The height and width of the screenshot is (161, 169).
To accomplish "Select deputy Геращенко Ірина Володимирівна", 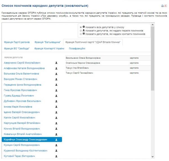I will [23, 85].
